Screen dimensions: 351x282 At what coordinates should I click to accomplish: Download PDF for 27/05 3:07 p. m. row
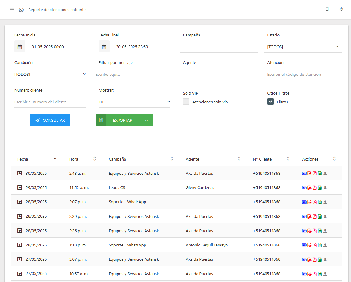[315, 260]
